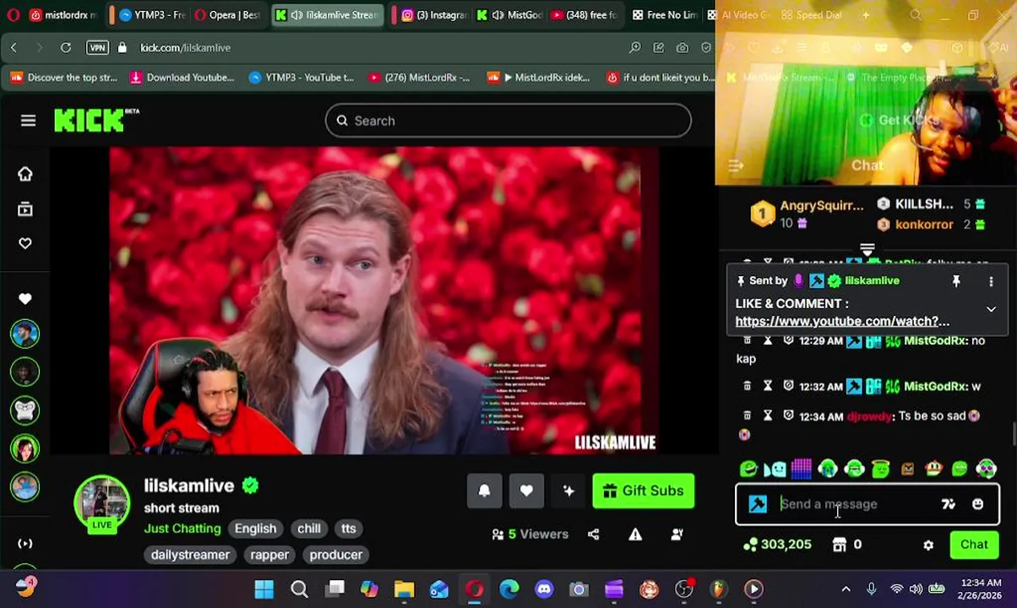Insert the first green laughing emote
This screenshot has height=608, width=1017.
tap(748, 469)
